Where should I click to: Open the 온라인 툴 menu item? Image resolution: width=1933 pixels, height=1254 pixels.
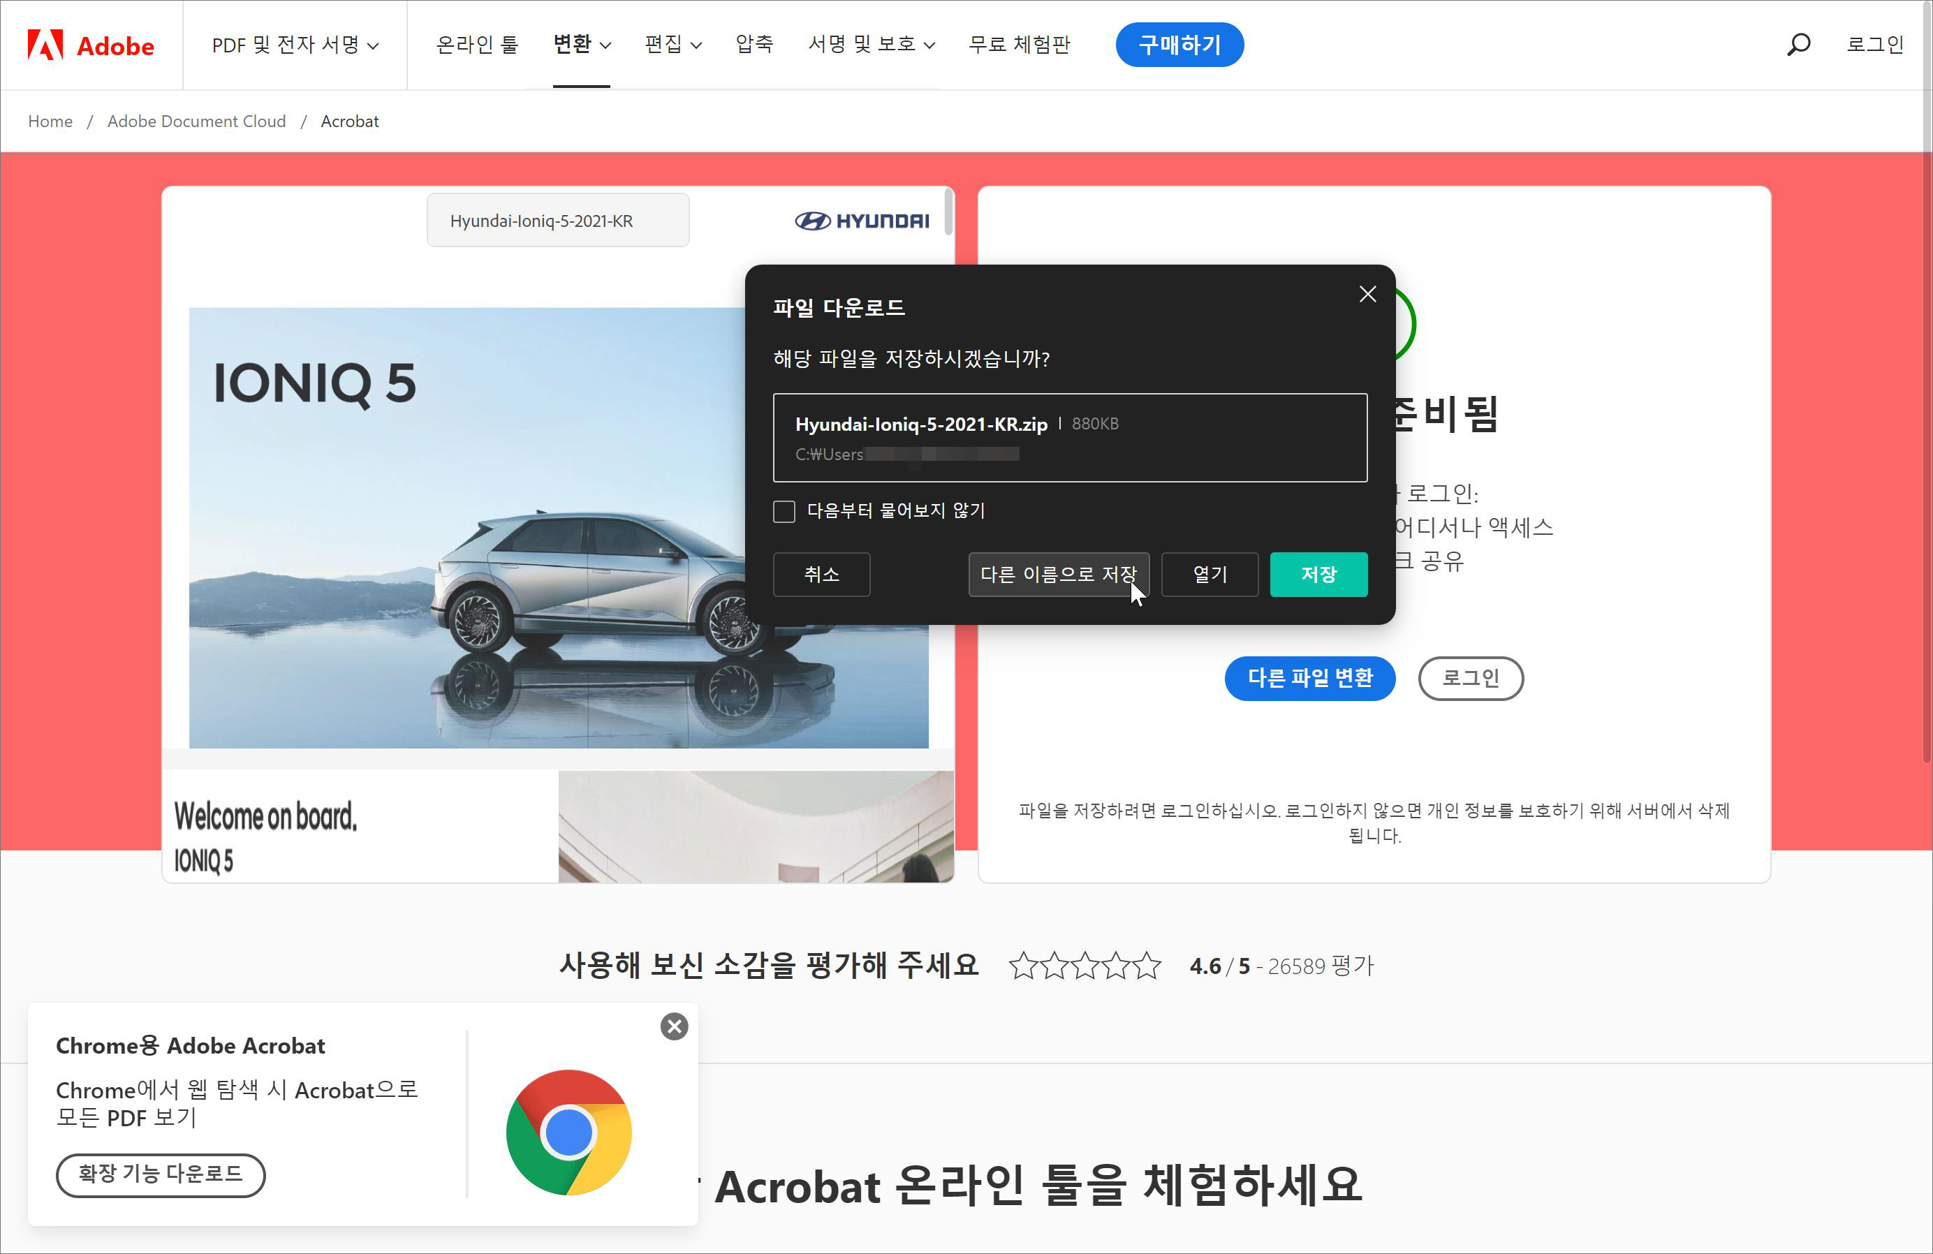pyautogui.click(x=477, y=45)
